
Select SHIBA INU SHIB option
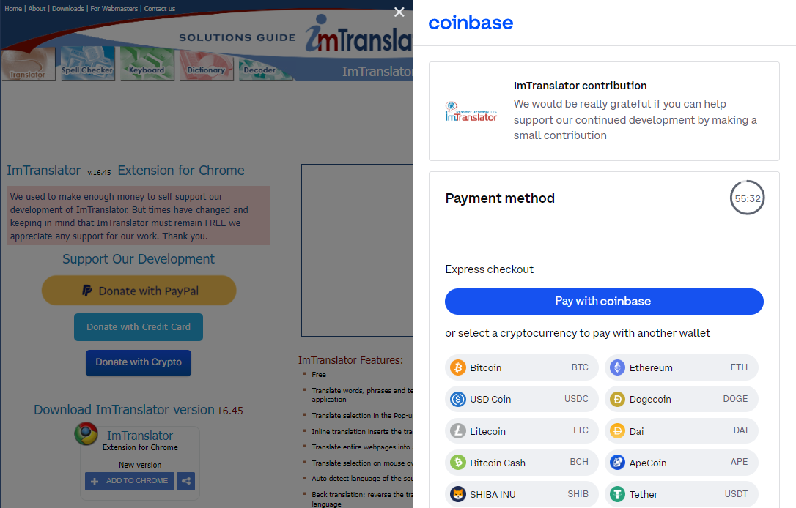point(521,494)
